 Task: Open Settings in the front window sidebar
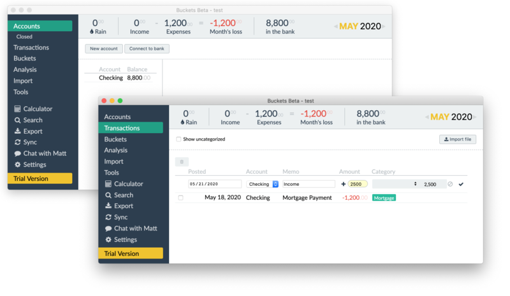[125, 239]
